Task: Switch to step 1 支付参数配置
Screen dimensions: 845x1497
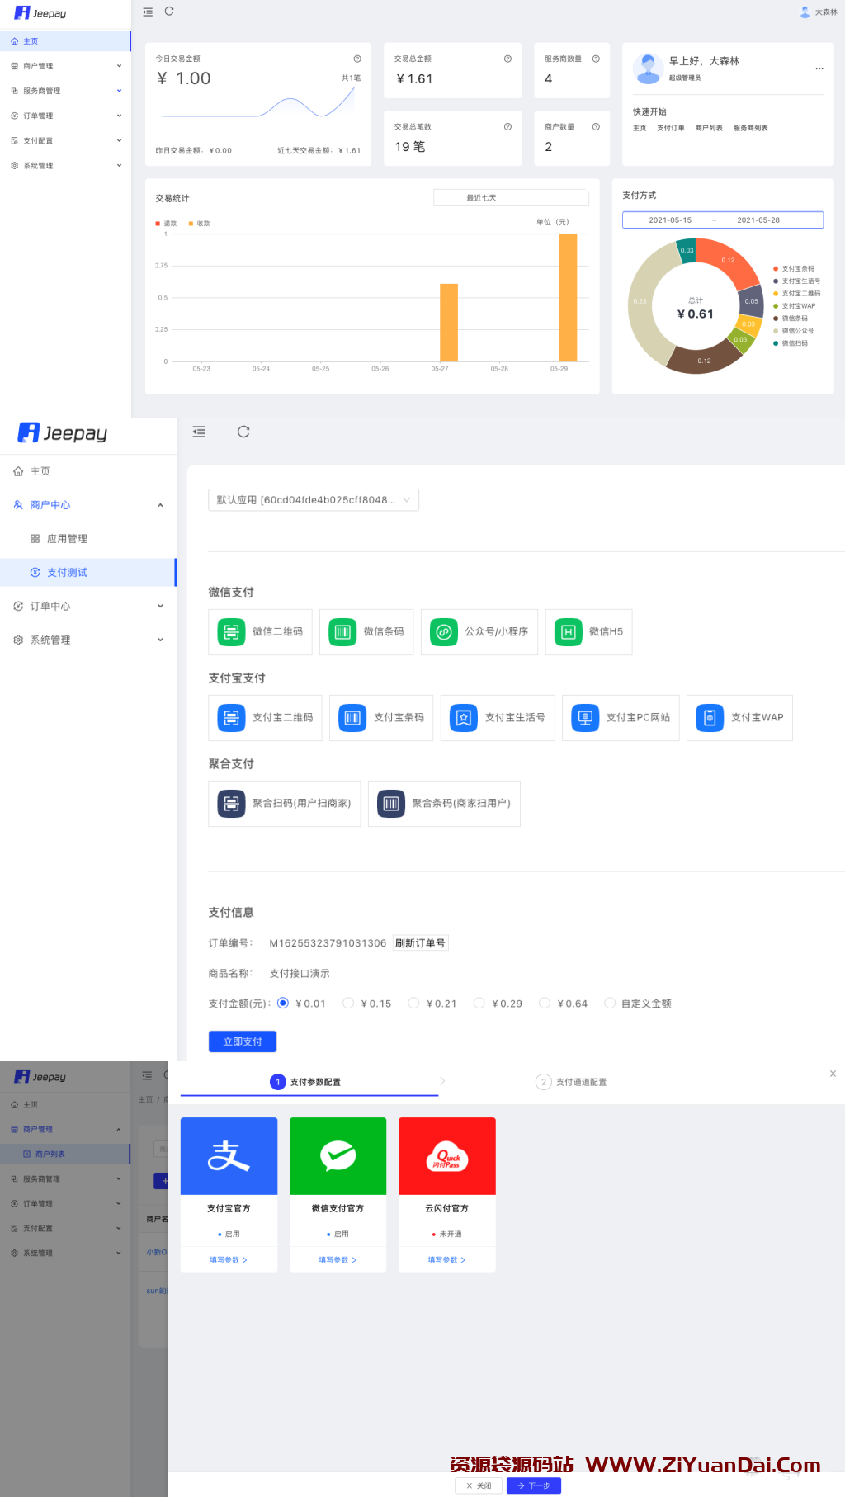Action: (305, 1082)
